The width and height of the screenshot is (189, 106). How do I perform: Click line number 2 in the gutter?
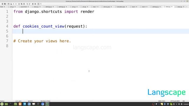point(7,16)
